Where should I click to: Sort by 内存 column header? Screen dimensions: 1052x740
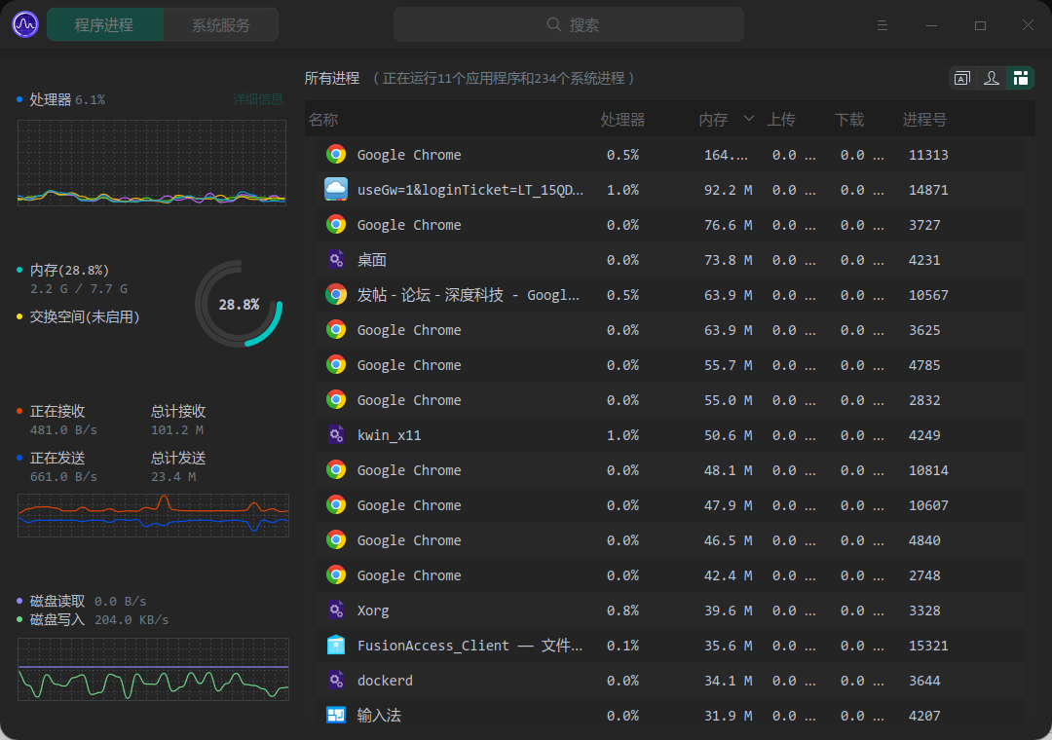(713, 120)
